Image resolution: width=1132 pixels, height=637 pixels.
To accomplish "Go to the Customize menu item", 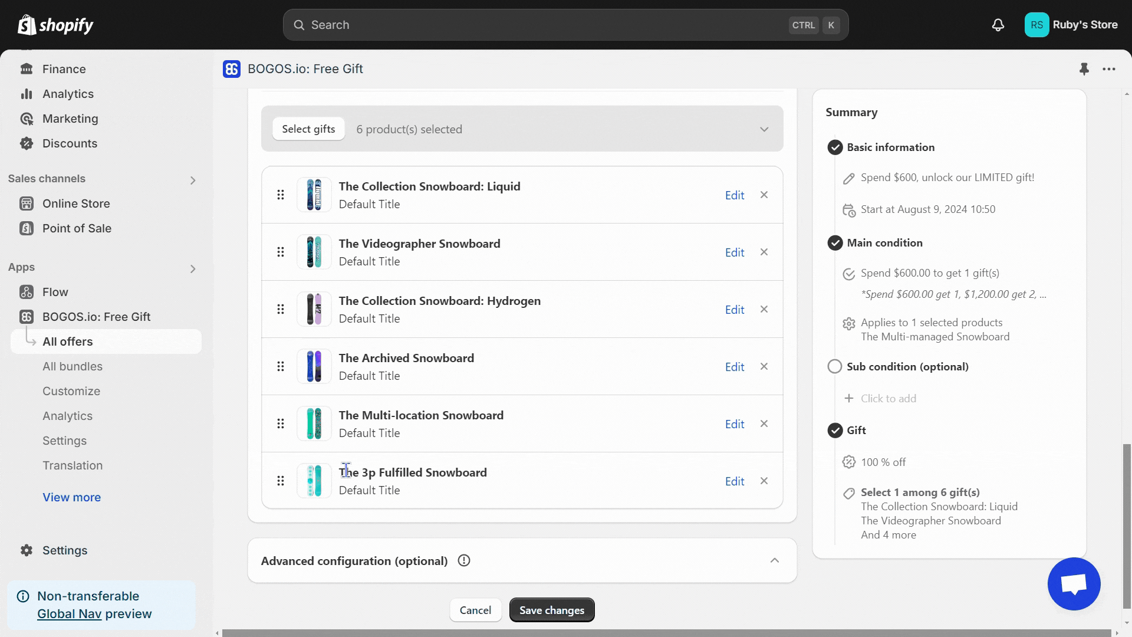I will pyautogui.click(x=71, y=391).
